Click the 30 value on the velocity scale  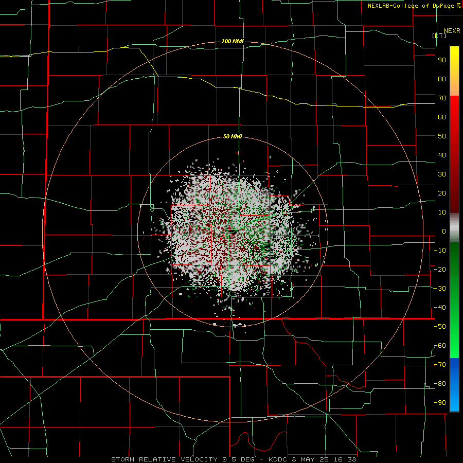[x=442, y=174]
